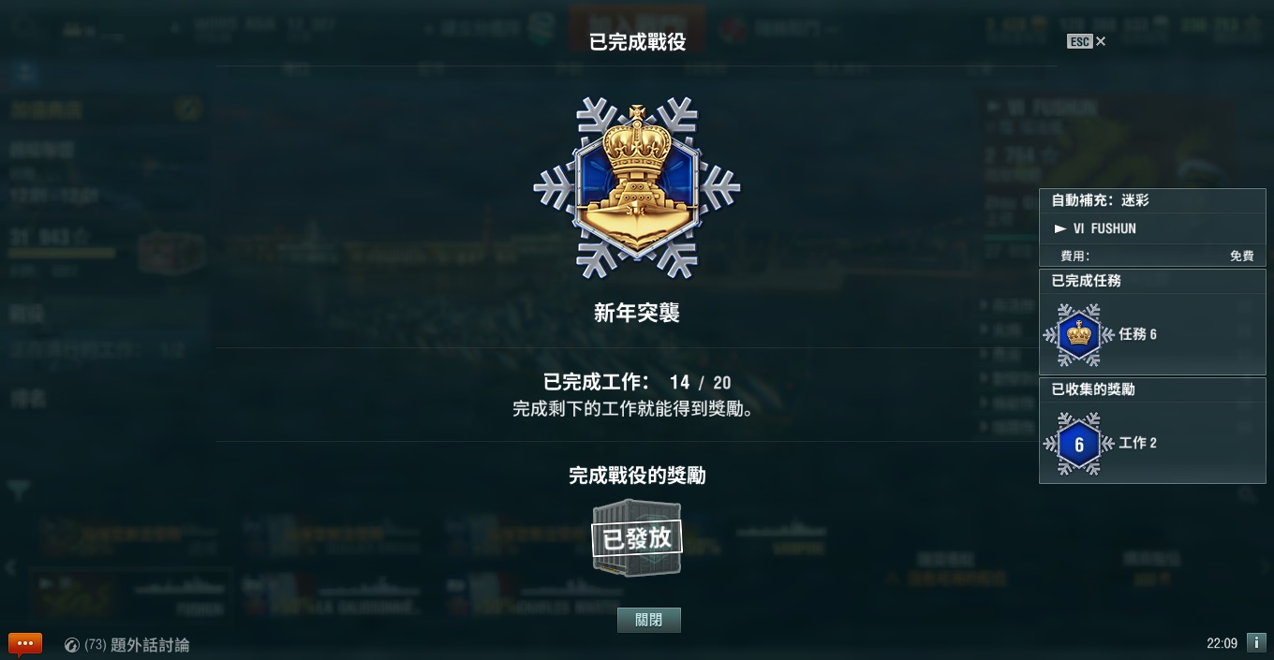Click the ship carousel left arrow
Image resolution: width=1274 pixels, height=660 pixels.
point(10,567)
